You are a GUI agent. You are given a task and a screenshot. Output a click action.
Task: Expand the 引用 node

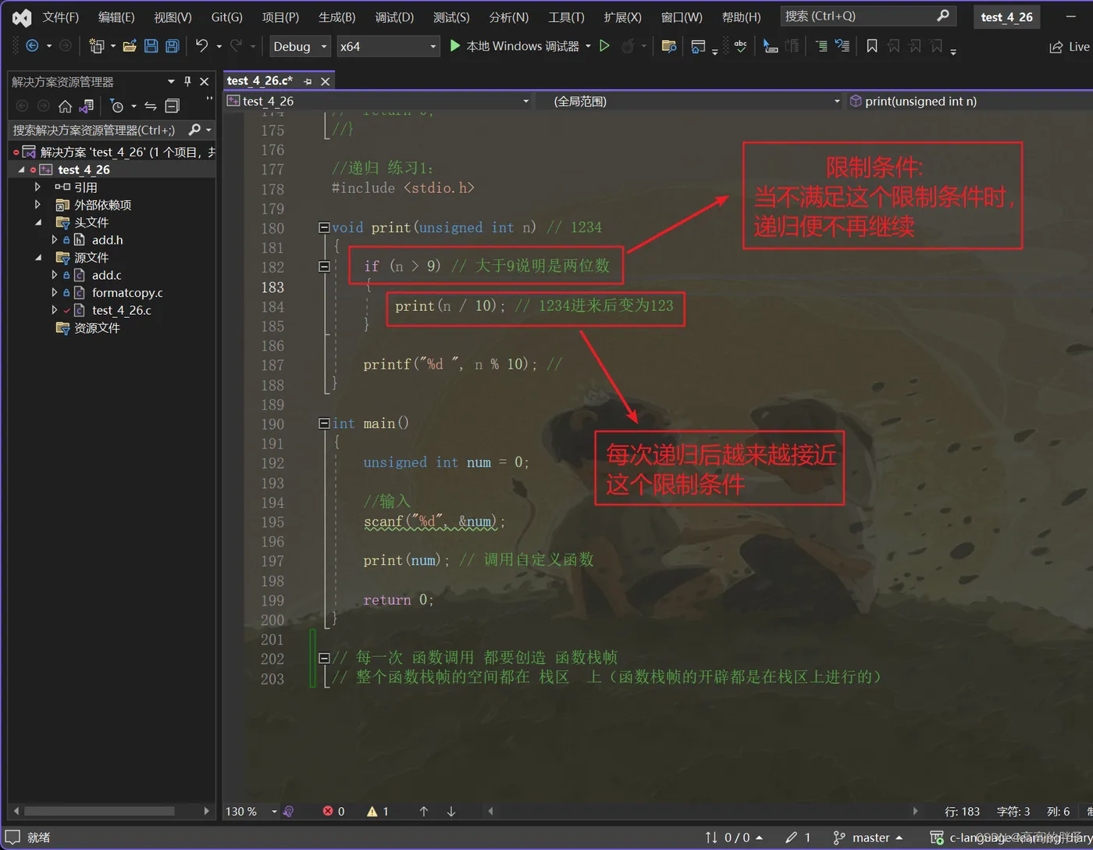(37, 187)
